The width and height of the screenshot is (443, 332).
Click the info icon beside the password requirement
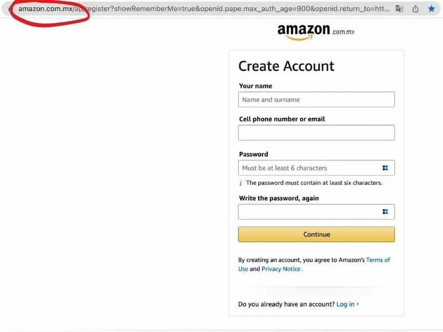pyautogui.click(x=240, y=183)
